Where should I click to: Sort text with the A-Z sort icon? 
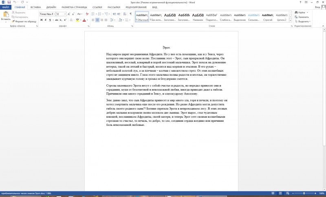[x=125, y=14]
